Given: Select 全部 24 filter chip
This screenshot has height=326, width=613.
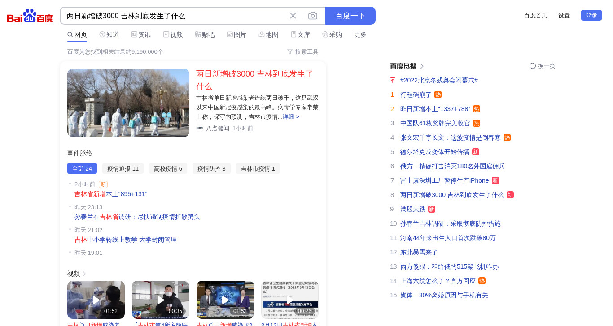Looking at the screenshot, I should pos(82,168).
